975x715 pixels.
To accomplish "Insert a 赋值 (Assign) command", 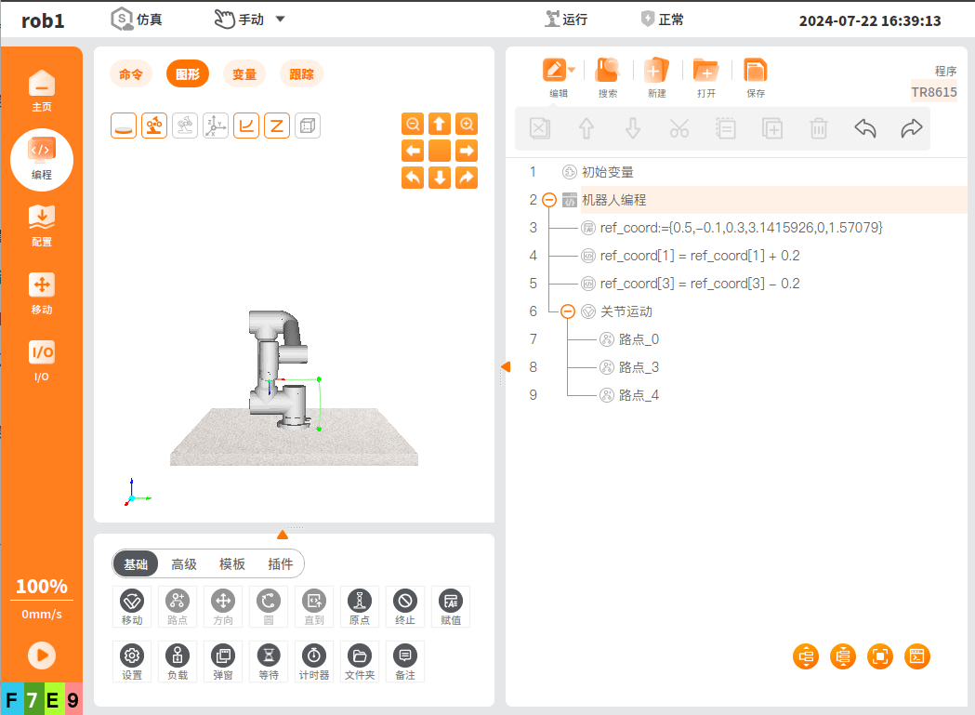I will (451, 606).
